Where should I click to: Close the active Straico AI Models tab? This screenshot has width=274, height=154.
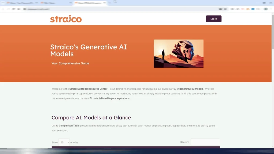(104, 3)
